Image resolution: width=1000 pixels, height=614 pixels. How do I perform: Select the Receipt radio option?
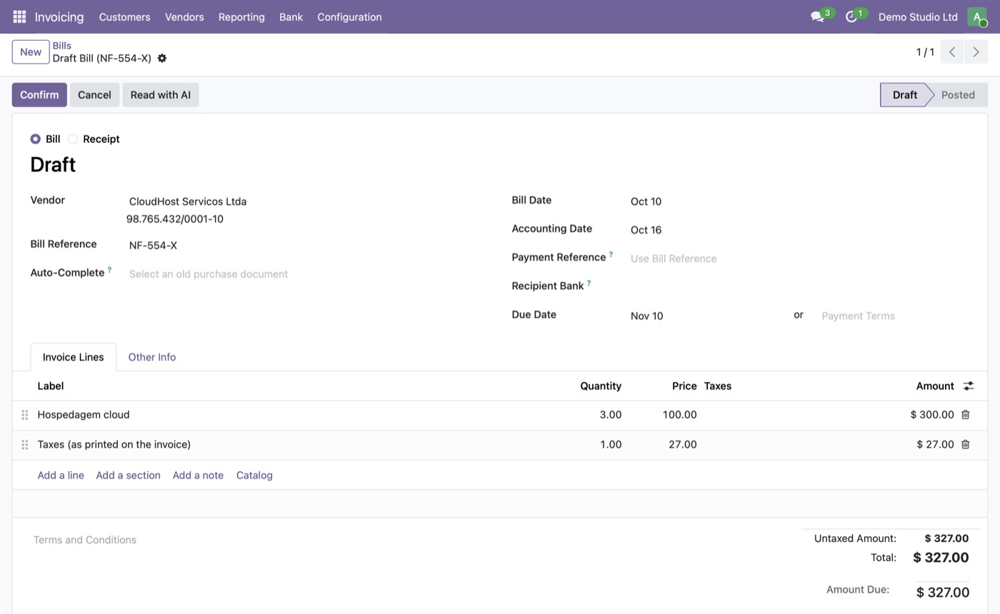coord(73,139)
